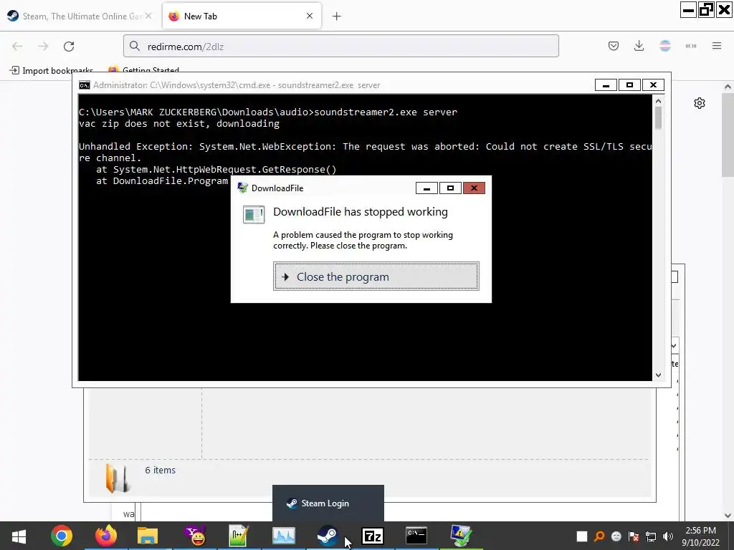
Task: Minimize the outer remote session window
Action: pyautogui.click(x=688, y=10)
